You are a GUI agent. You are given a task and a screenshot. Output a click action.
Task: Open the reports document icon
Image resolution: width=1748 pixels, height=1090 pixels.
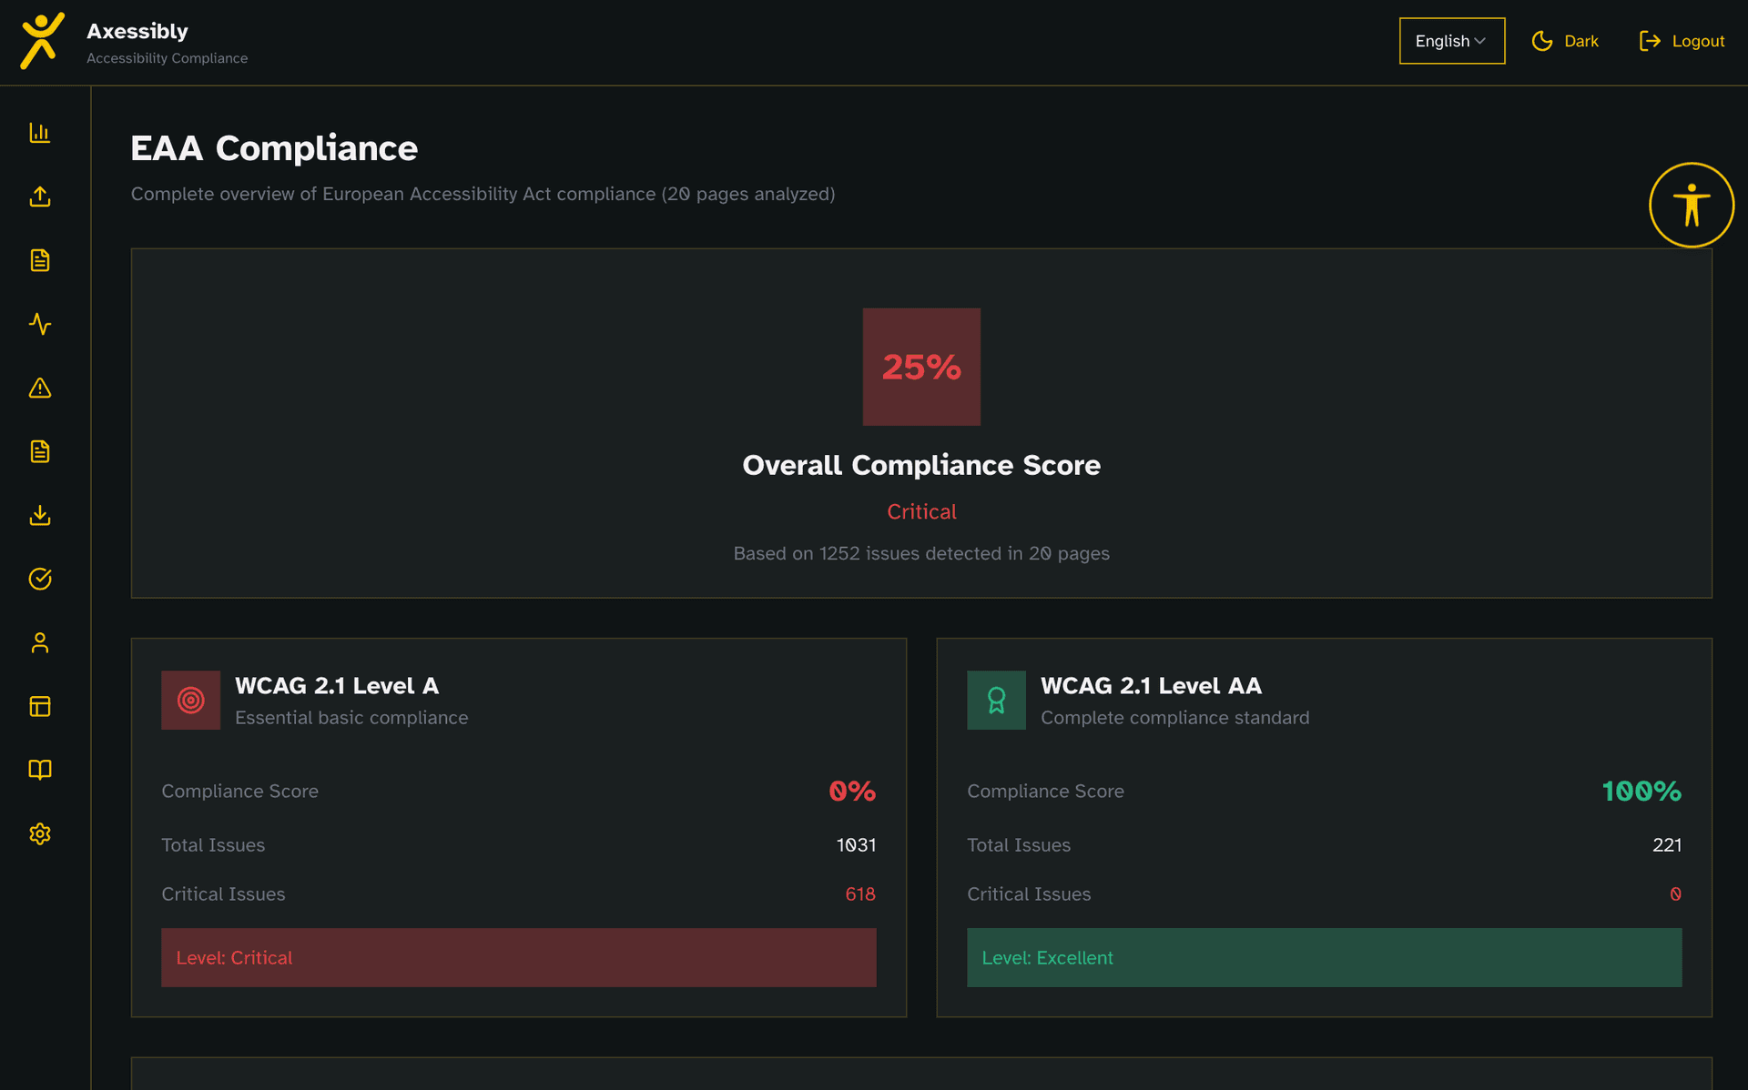(40, 260)
